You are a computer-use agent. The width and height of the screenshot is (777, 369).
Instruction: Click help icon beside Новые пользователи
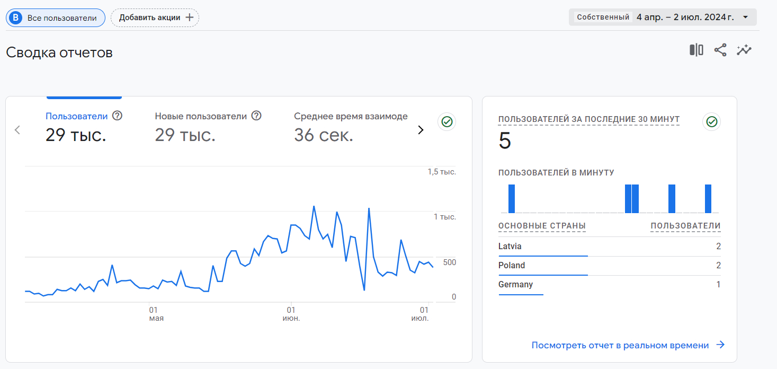256,116
